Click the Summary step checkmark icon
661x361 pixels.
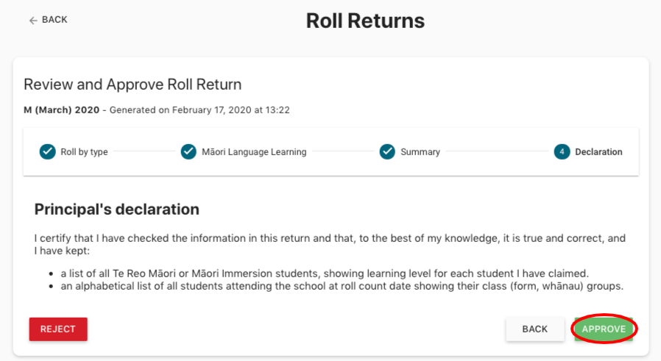click(387, 152)
